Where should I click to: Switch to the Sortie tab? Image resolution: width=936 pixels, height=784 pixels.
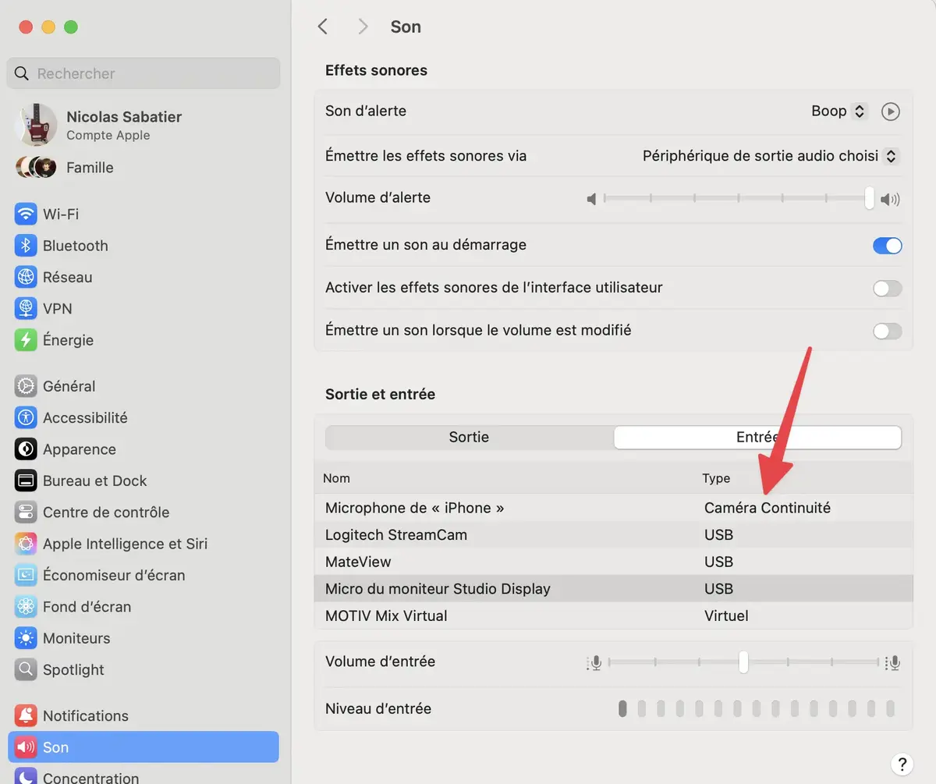click(468, 437)
